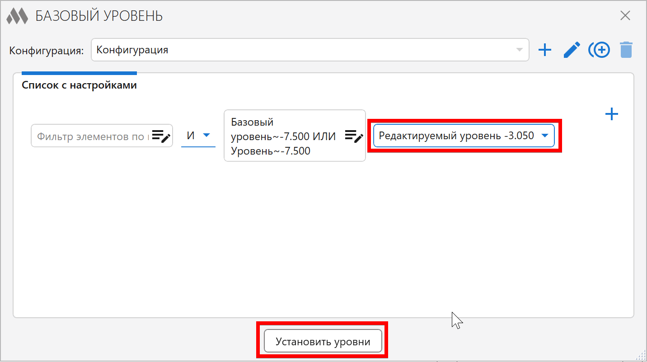Click the gray arrow of the Конфигурация selector
Image resolution: width=647 pixels, height=362 pixels.
pos(520,50)
